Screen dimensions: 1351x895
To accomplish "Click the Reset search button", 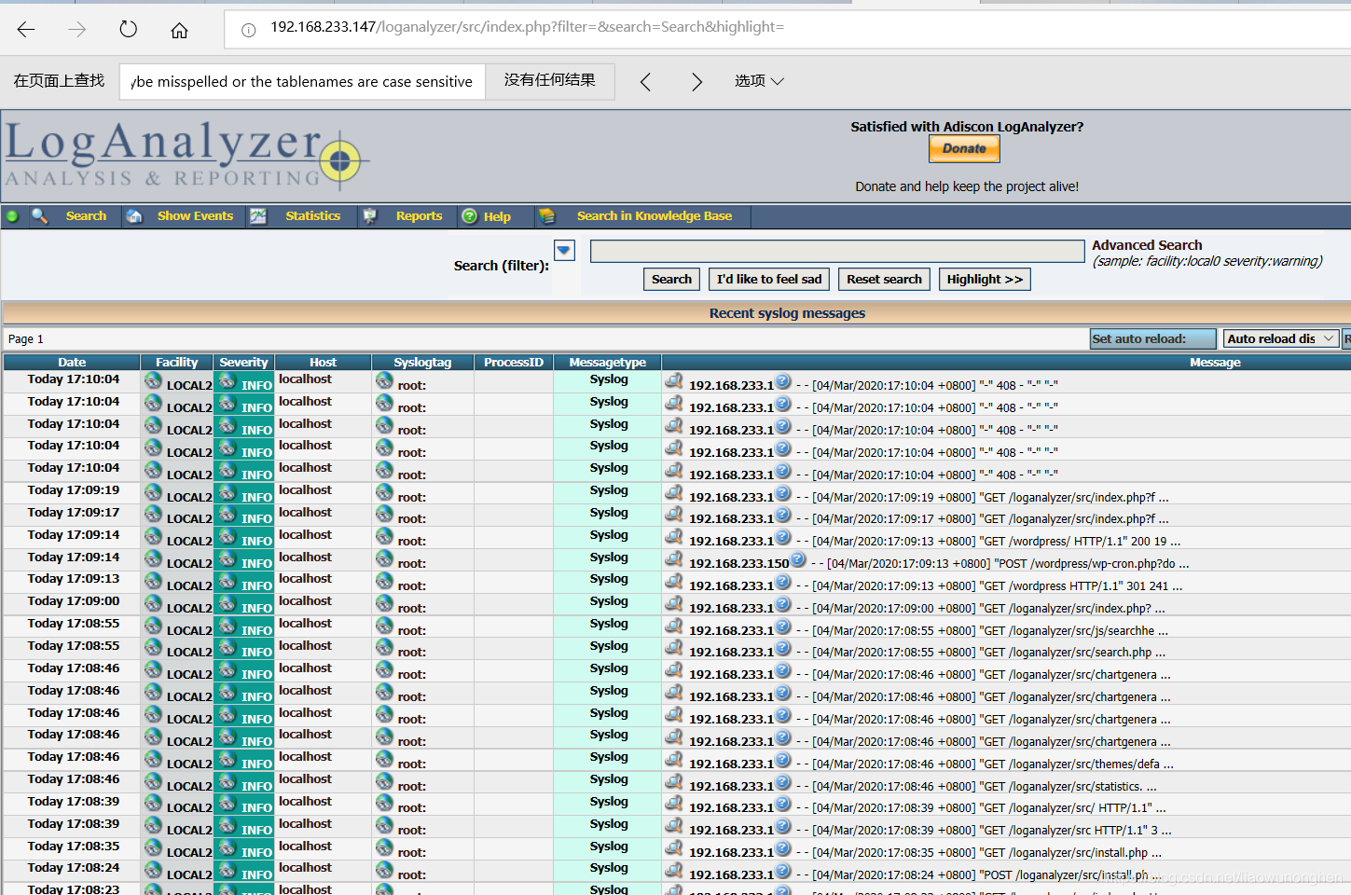I will click(884, 279).
